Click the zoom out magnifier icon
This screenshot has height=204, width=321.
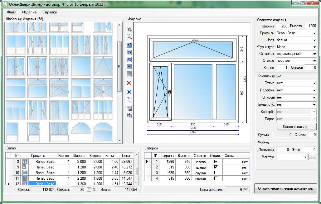129,36
